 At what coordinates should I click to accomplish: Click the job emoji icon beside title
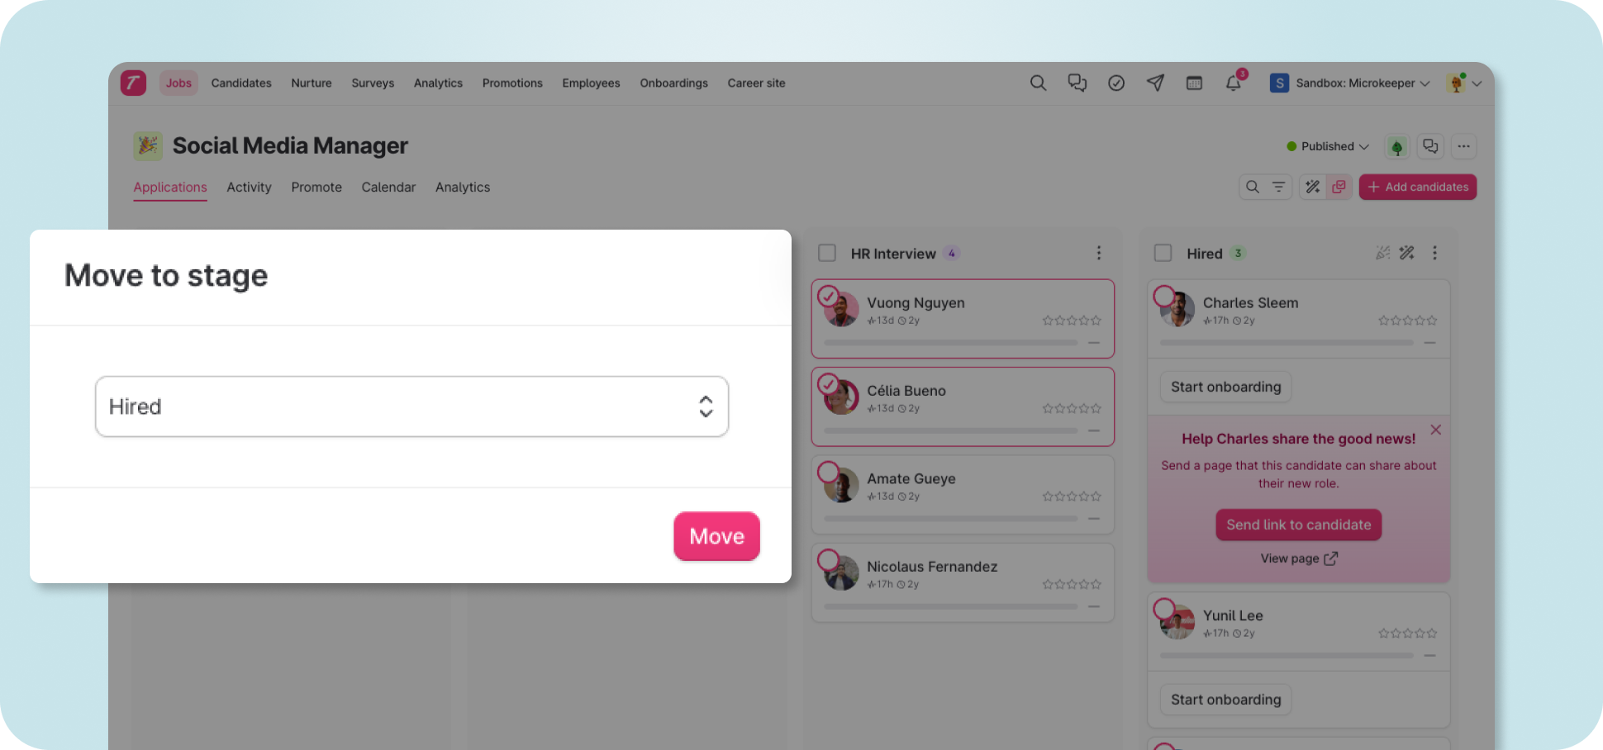(148, 146)
